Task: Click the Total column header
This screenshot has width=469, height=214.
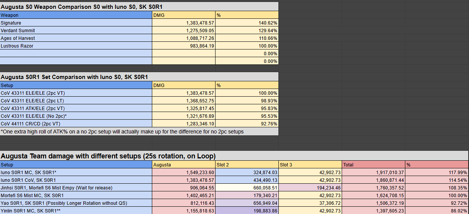Action: [x=374, y=165]
